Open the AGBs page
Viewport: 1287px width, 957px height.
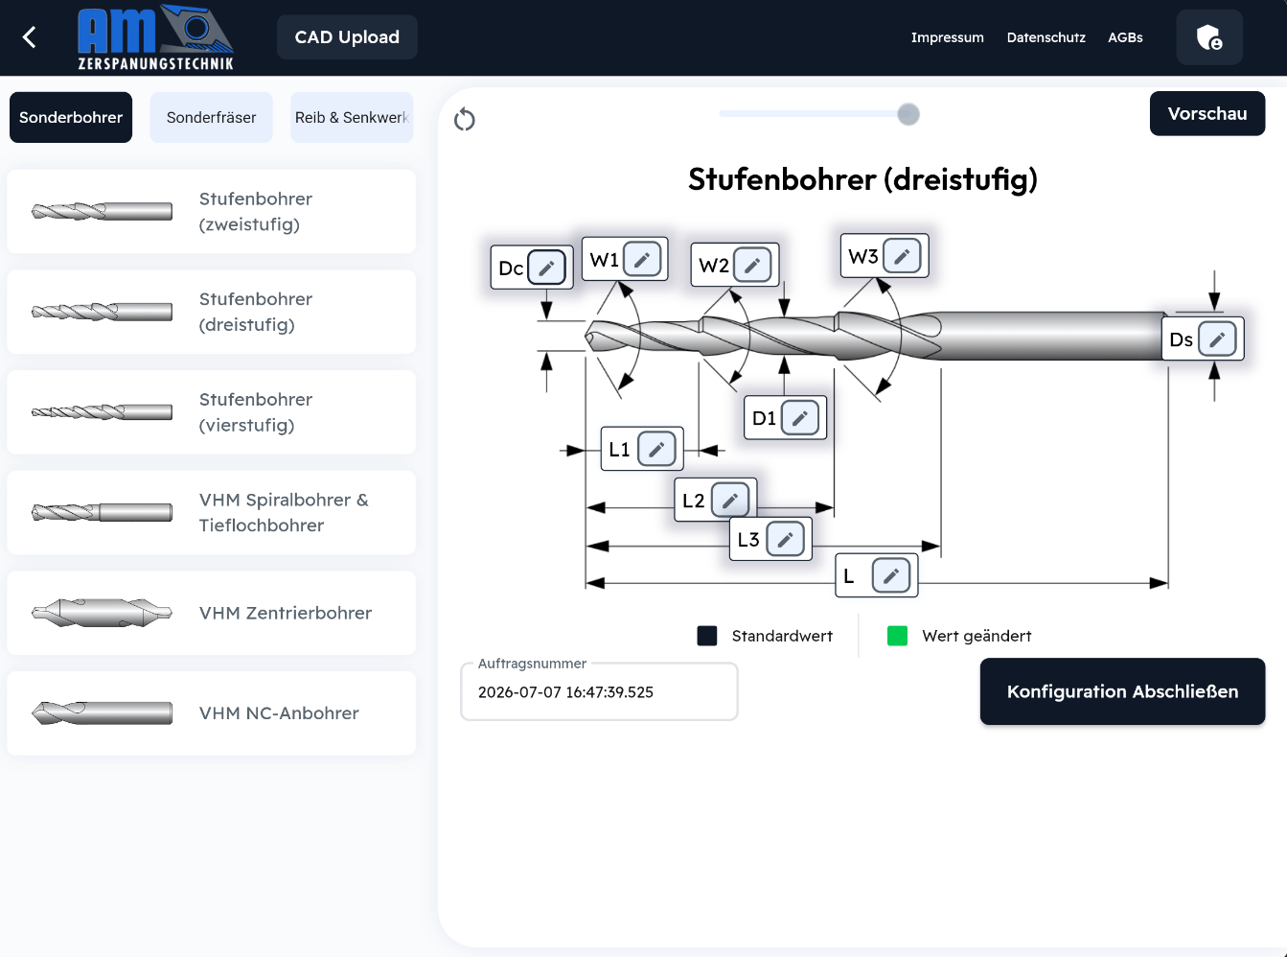click(1125, 37)
